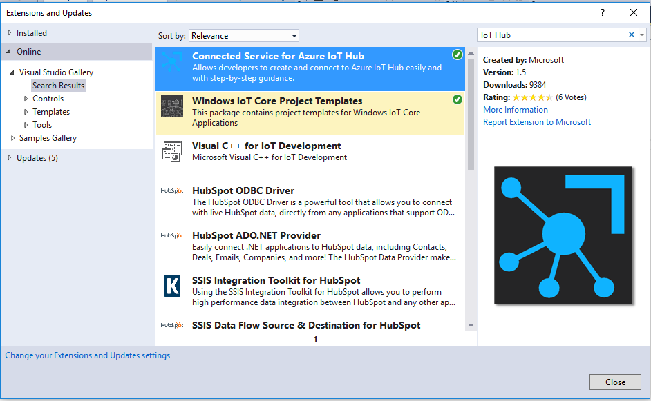Click the Downloads: 9384 text

pyautogui.click(x=514, y=85)
